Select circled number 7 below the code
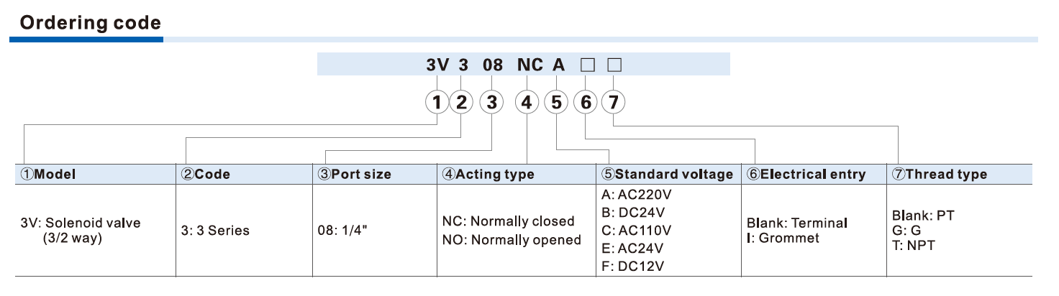Viewport: 1059px width, 296px height. 613,103
